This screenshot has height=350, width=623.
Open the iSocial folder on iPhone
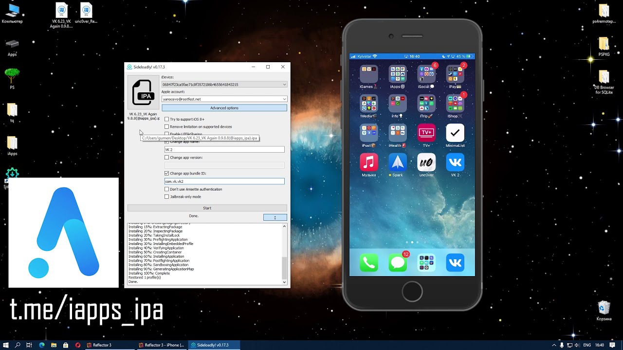pos(426,74)
